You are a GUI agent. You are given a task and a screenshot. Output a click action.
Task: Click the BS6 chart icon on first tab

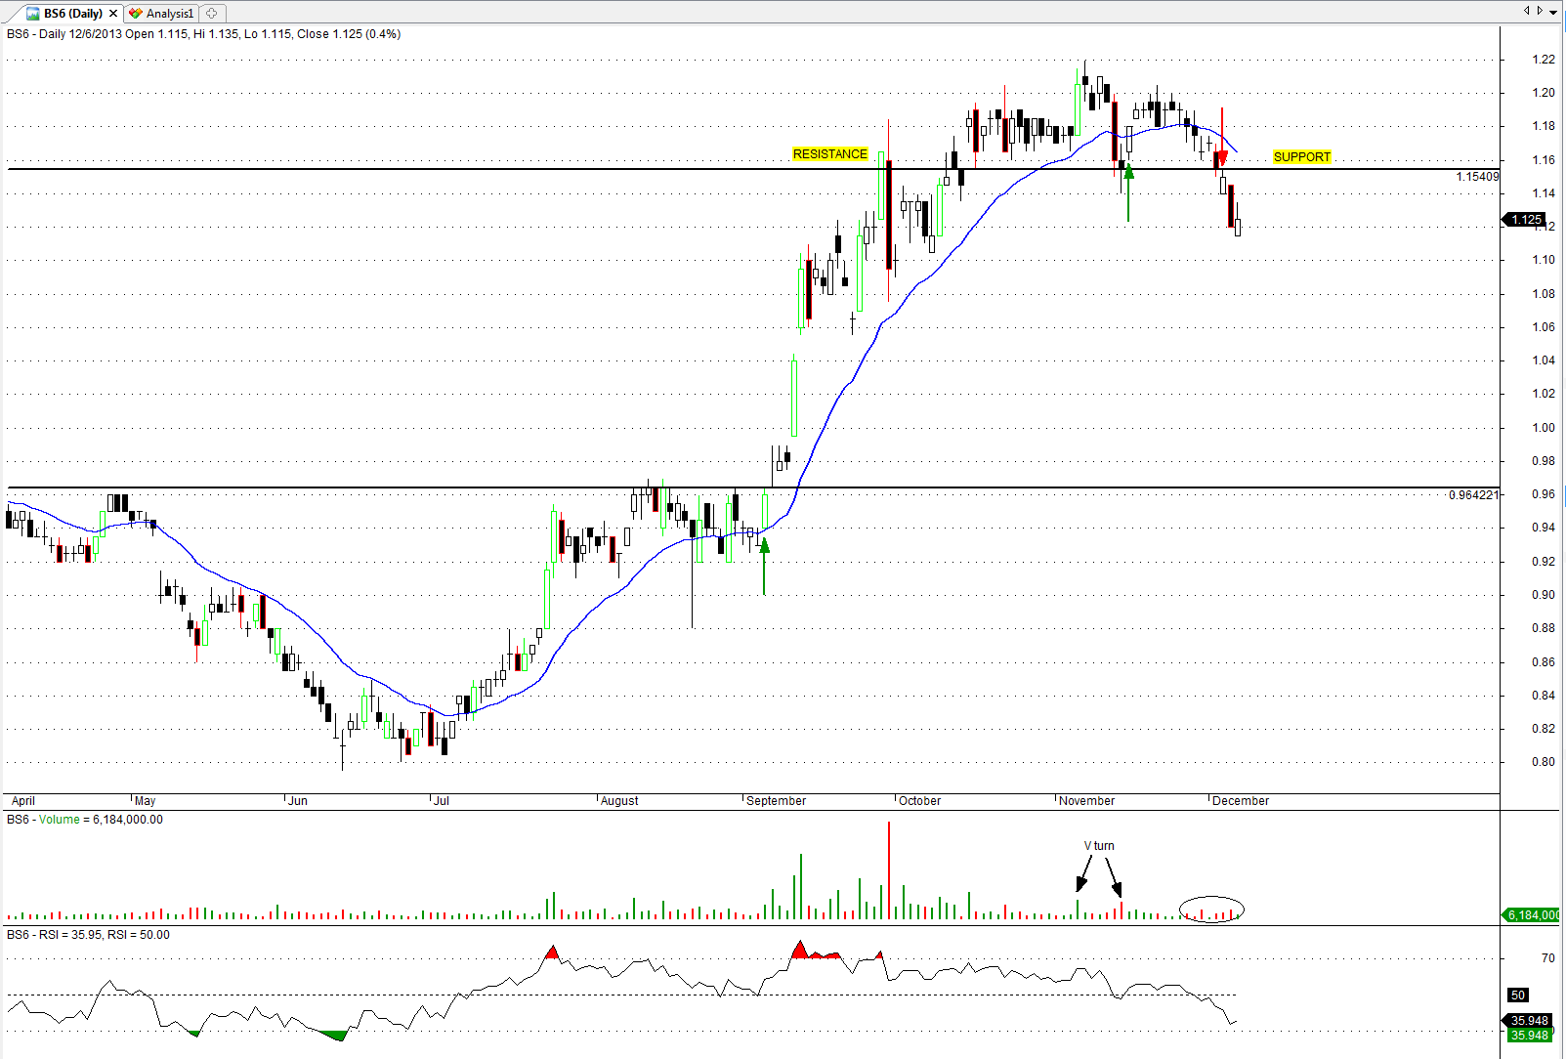[x=32, y=14]
